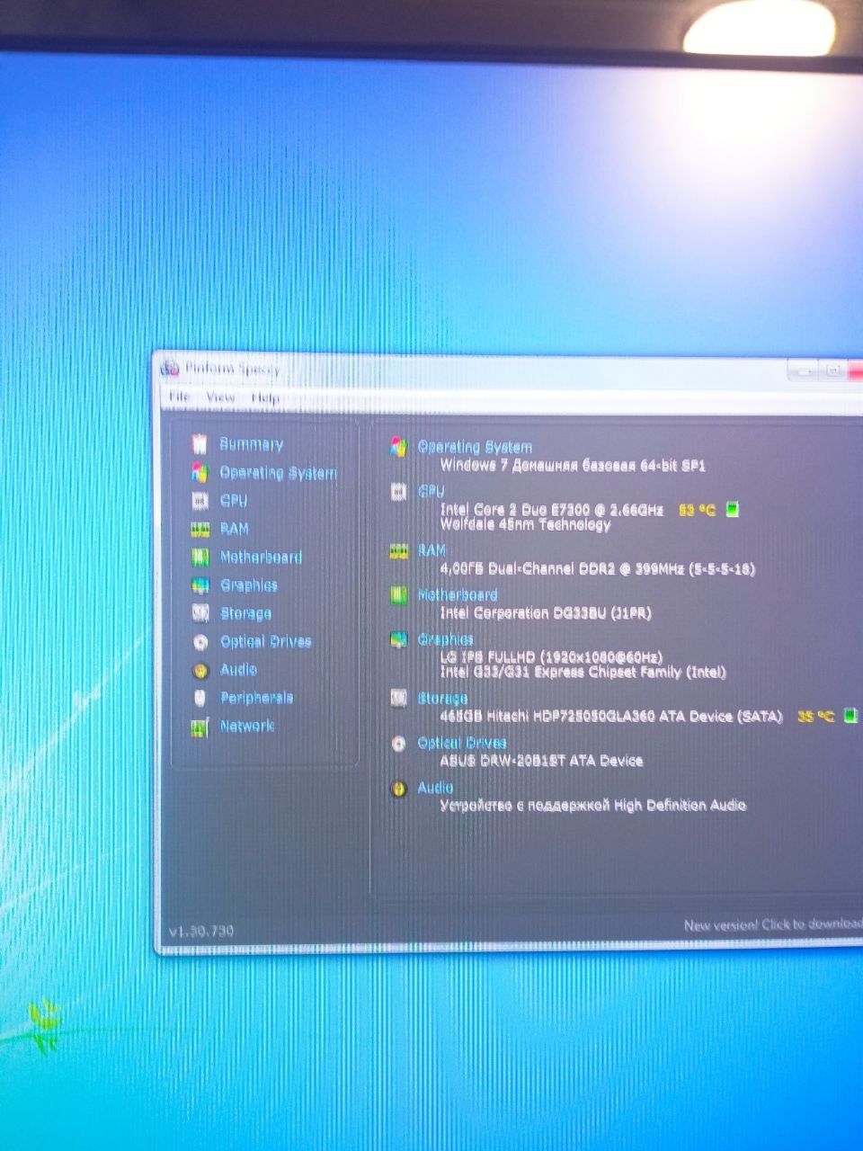Select Optical Drives in the sidebar

(266, 642)
